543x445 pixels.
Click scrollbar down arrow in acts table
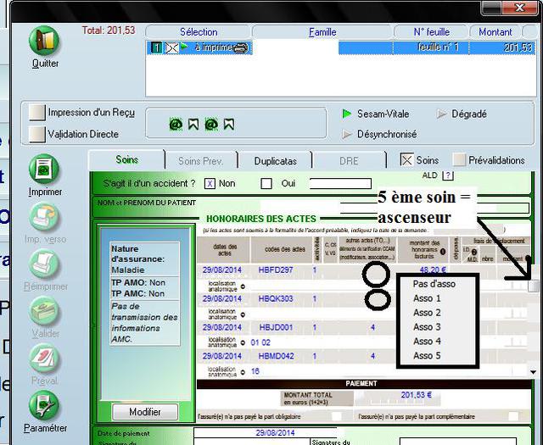pos(533,371)
